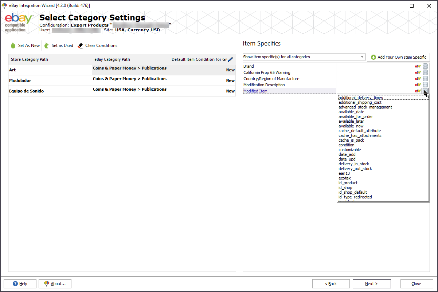Click database icon for Country/Region of Manufacture
Screen dimensions: 438x292
pos(425,79)
